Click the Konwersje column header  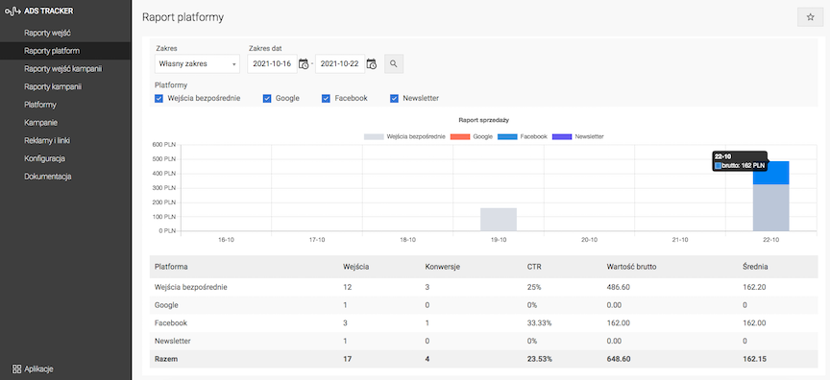pyautogui.click(x=443, y=267)
